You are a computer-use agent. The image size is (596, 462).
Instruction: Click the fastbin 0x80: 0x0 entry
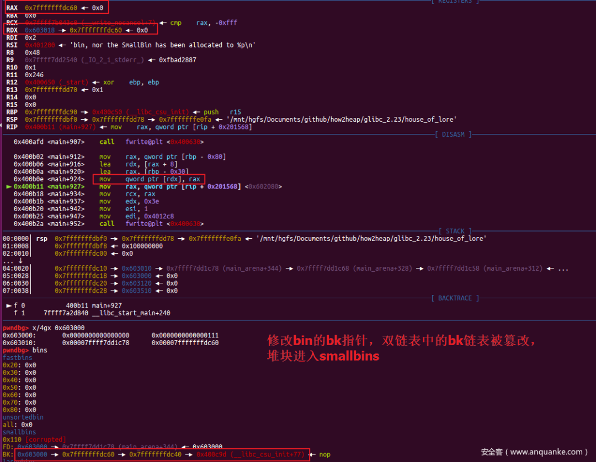tap(19, 410)
